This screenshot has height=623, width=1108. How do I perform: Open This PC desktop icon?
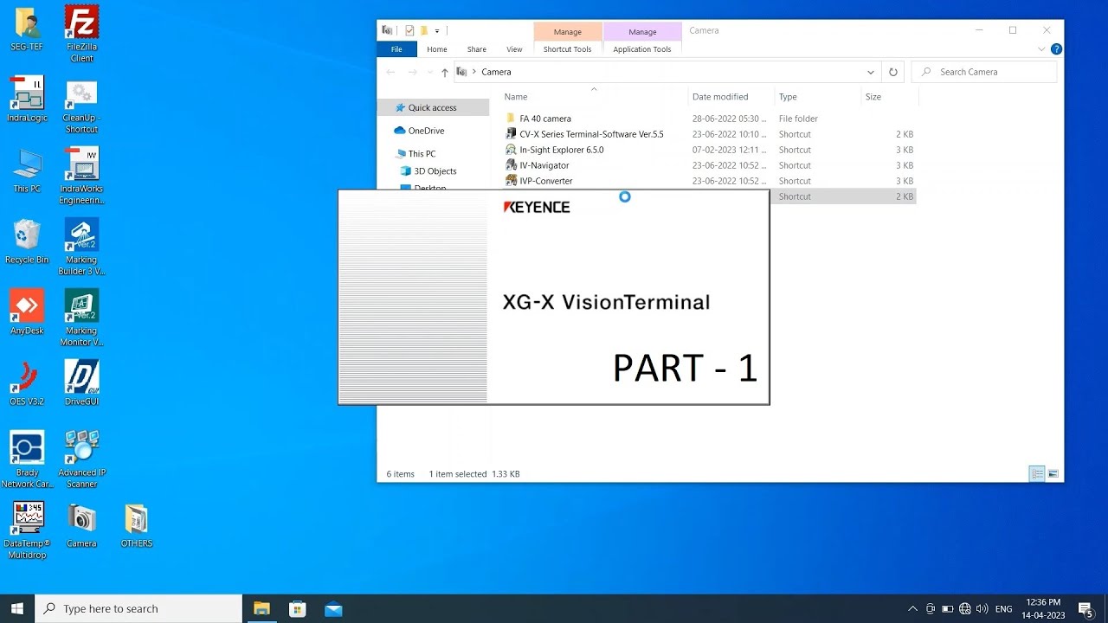click(x=27, y=170)
